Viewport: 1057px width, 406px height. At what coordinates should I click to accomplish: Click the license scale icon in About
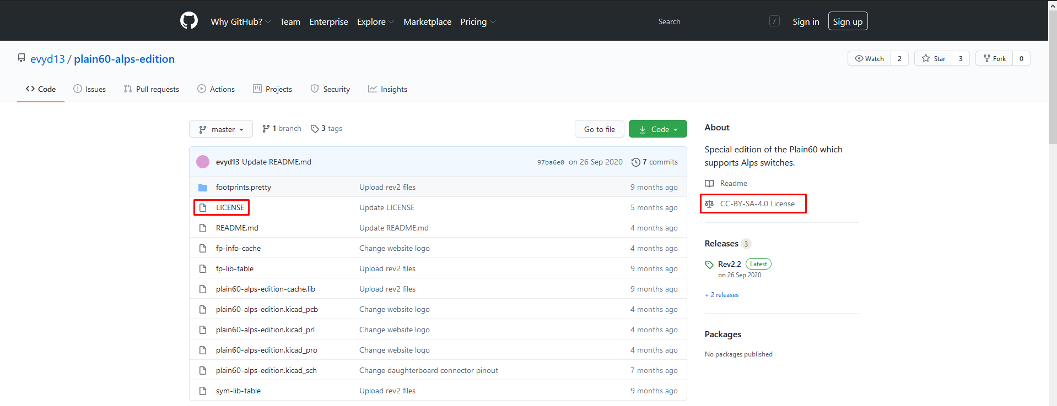(709, 204)
